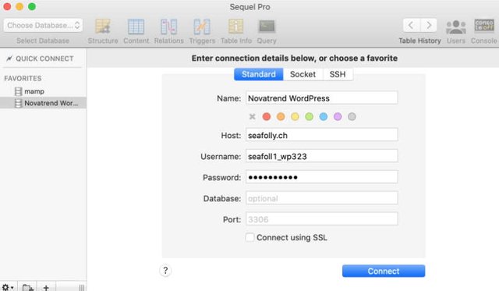Show the Console icon
This screenshot has width=499, height=291.
point(484,26)
